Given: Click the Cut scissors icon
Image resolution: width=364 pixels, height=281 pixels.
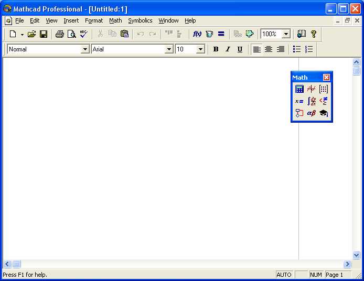Looking at the screenshot, I should click(100, 34).
